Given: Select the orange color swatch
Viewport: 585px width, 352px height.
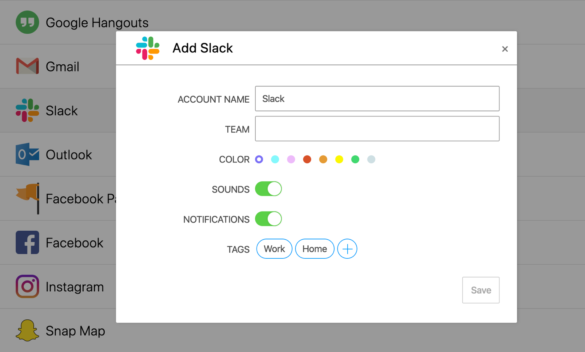Looking at the screenshot, I should pos(323,160).
